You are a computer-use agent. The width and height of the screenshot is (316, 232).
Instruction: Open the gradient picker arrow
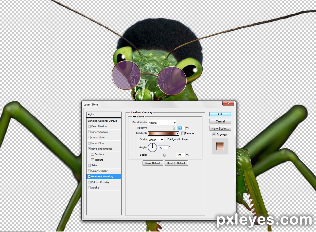pos(178,133)
